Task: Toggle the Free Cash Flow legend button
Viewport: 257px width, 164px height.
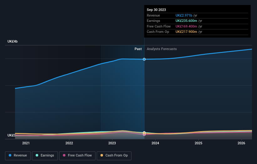Action: (x=77, y=156)
